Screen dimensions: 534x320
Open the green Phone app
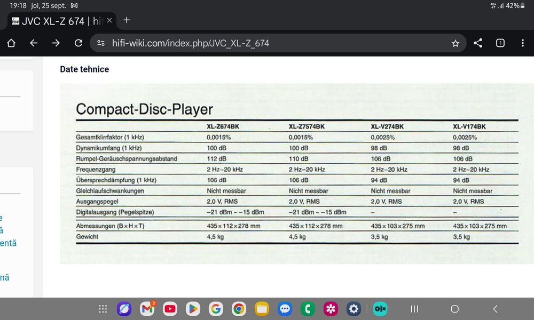click(308, 309)
